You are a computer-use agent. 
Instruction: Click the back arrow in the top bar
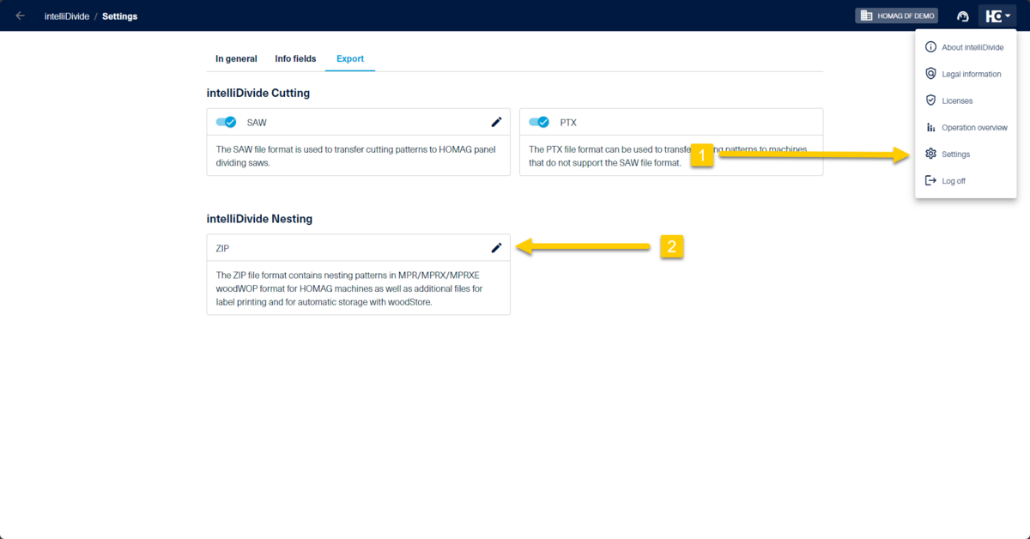(x=19, y=15)
